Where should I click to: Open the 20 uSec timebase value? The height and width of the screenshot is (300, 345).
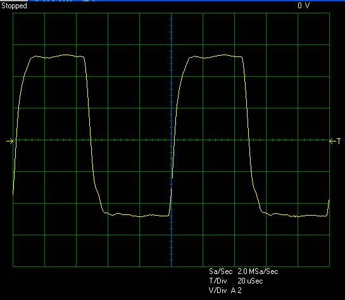[250, 281]
